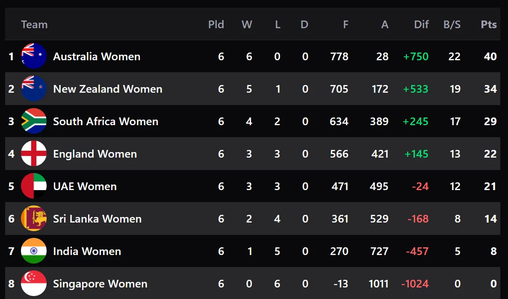This screenshot has height=299, width=508.
Task: Select the UAE Women team name
Action: click(85, 186)
